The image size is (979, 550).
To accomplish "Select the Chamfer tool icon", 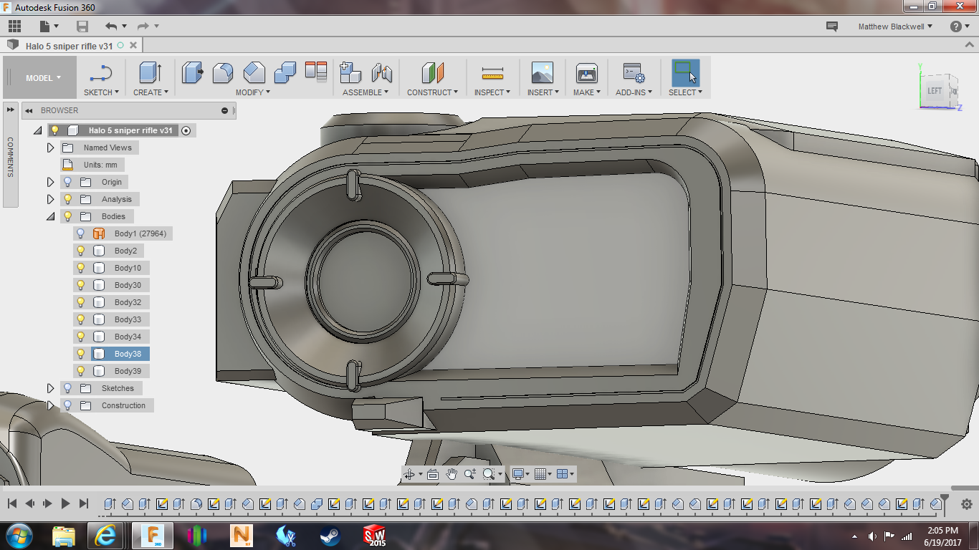I will (254, 72).
